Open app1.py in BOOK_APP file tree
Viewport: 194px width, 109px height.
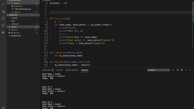pos(23,30)
